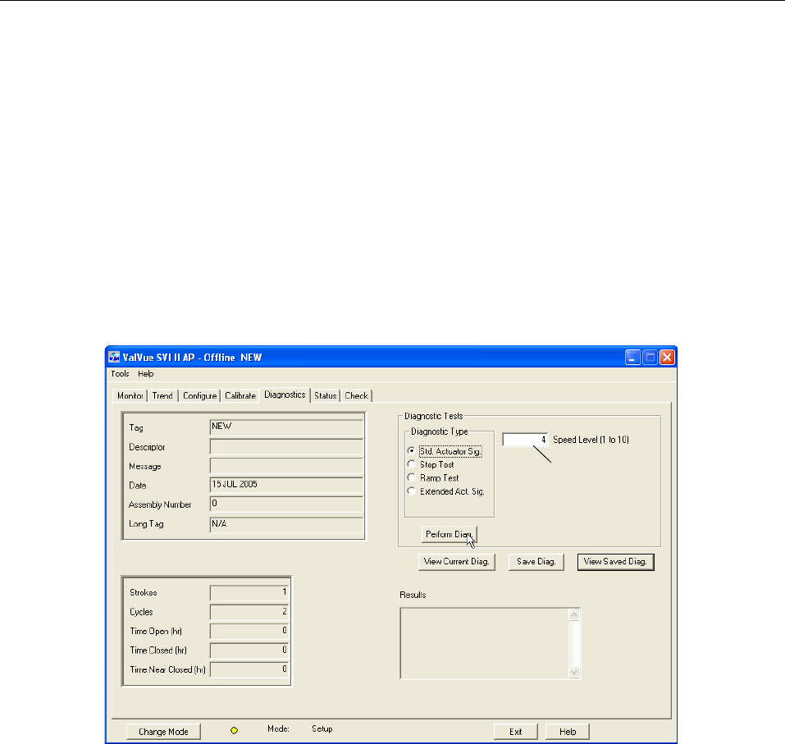Click the Tag field showing NEW
The width and height of the screenshot is (785, 744).
[x=286, y=427]
